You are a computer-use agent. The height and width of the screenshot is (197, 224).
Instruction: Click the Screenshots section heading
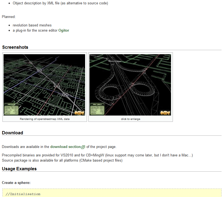[15, 47]
